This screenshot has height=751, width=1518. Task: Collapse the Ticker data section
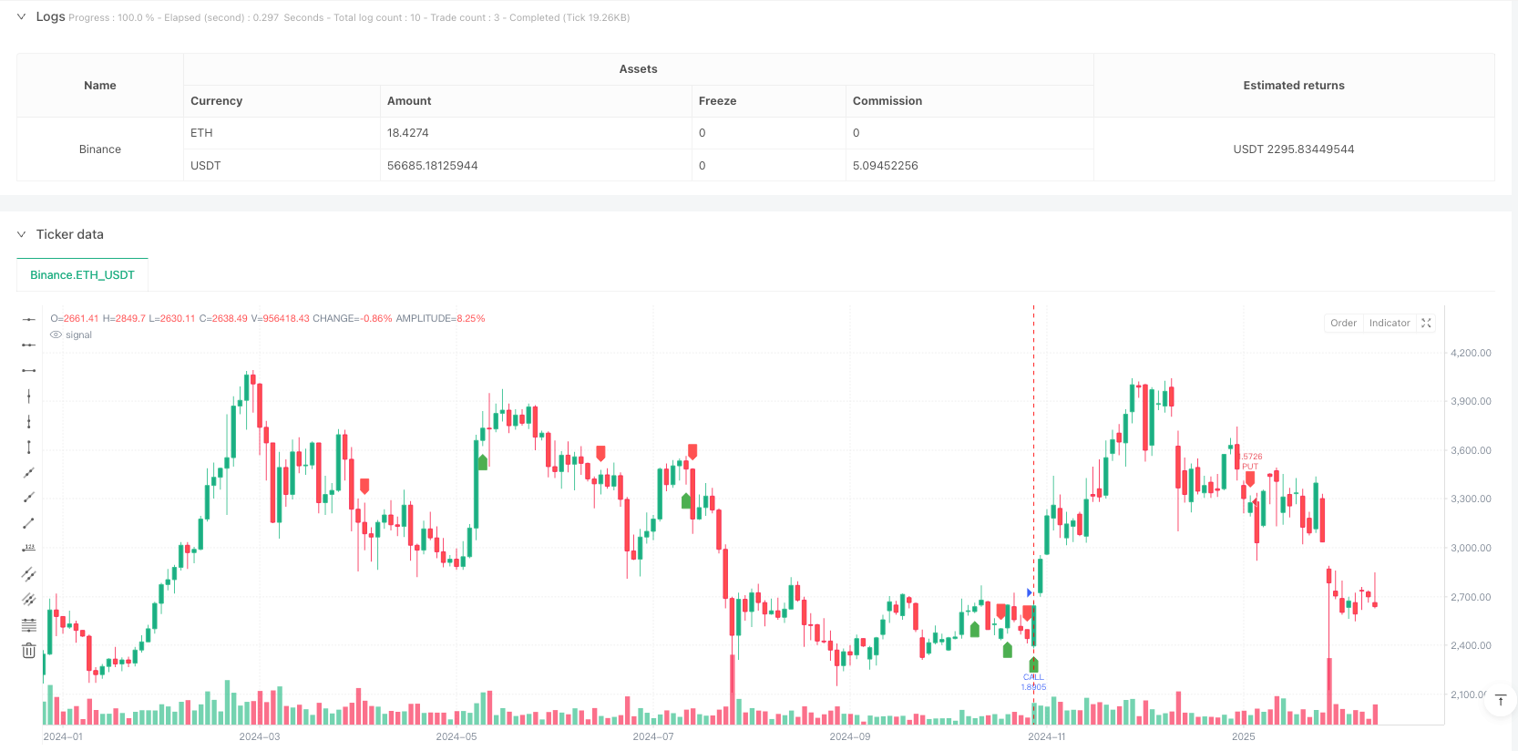(21, 234)
